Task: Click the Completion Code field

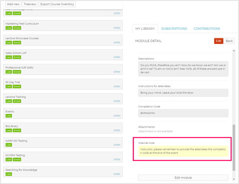Action: [x=183, y=113]
